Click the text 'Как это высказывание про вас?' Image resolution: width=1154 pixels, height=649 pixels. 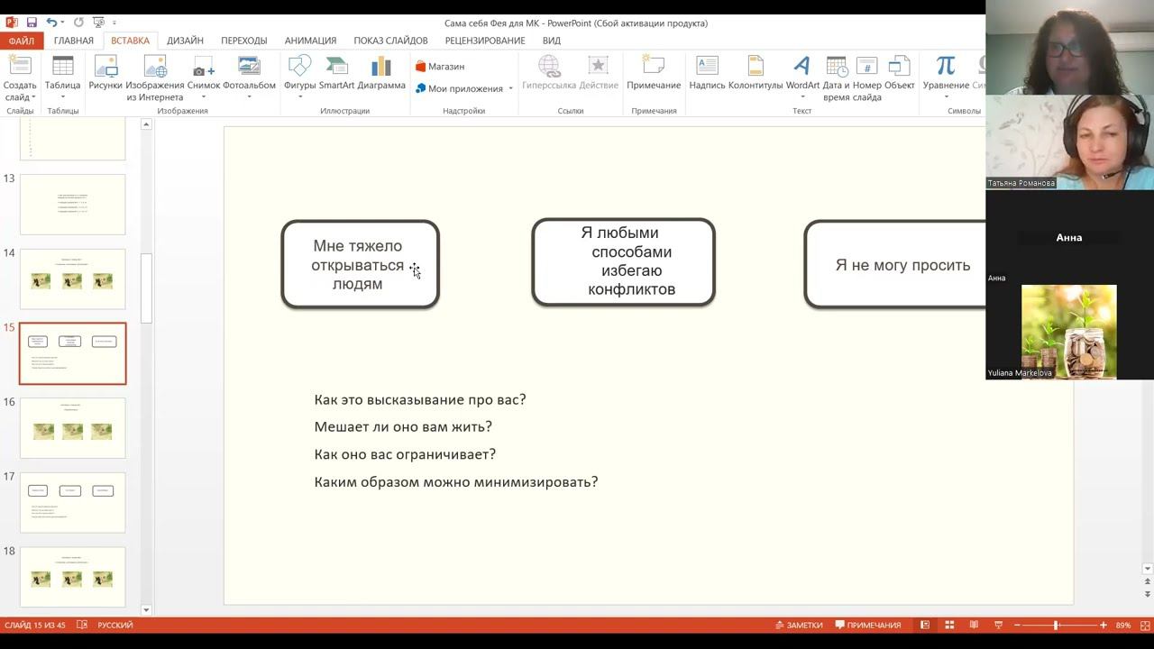pos(420,399)
